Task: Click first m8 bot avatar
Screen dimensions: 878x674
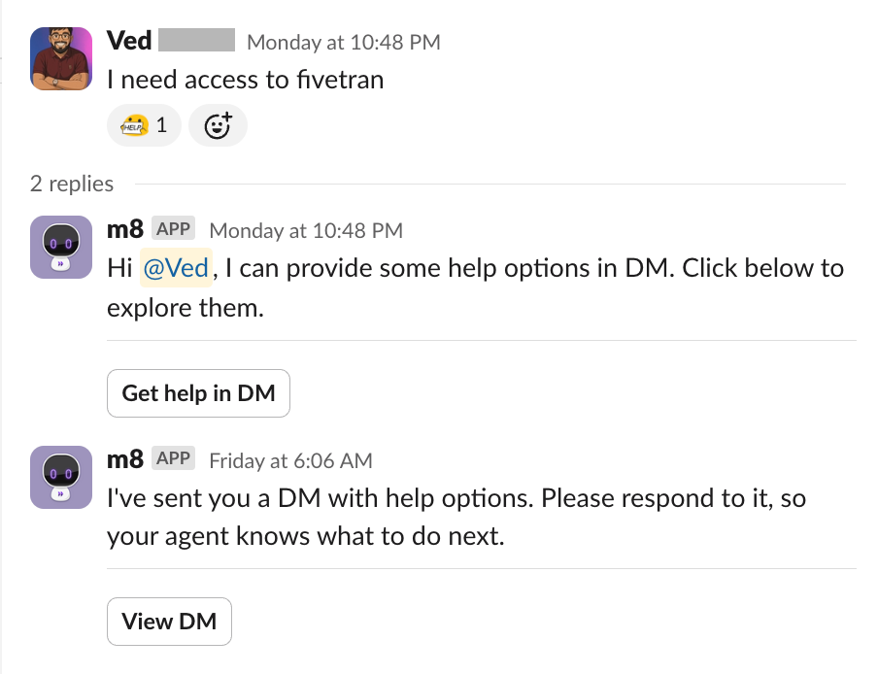Action: coord(61,247)
